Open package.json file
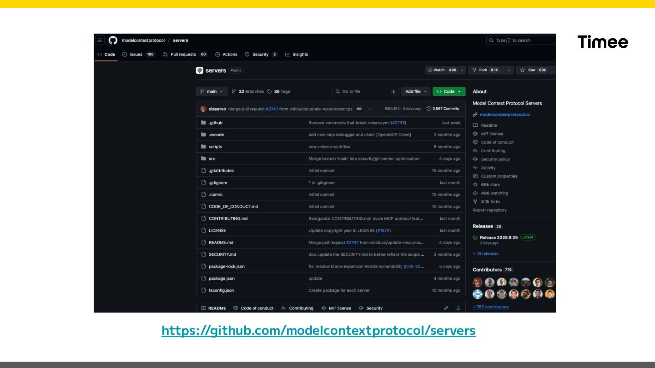 pyautogui.click(x=222, y=278)
